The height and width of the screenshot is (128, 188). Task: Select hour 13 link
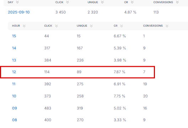[x=14, y=60]
